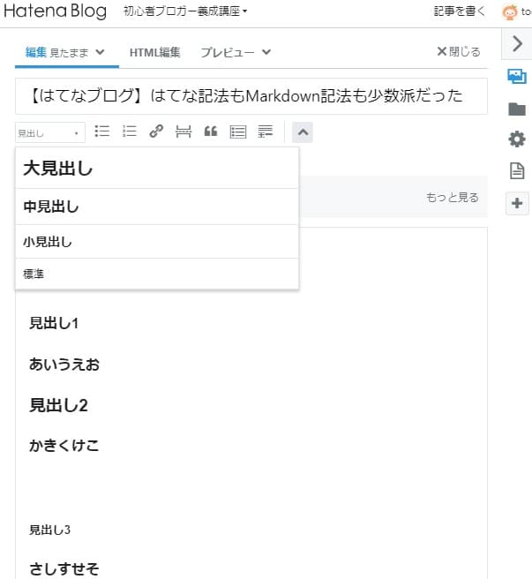Image resolution: width=532 pixels, height=579 pixels.
Task: Switch to the HTML編集 tab
Action: (x=154, y=52)
